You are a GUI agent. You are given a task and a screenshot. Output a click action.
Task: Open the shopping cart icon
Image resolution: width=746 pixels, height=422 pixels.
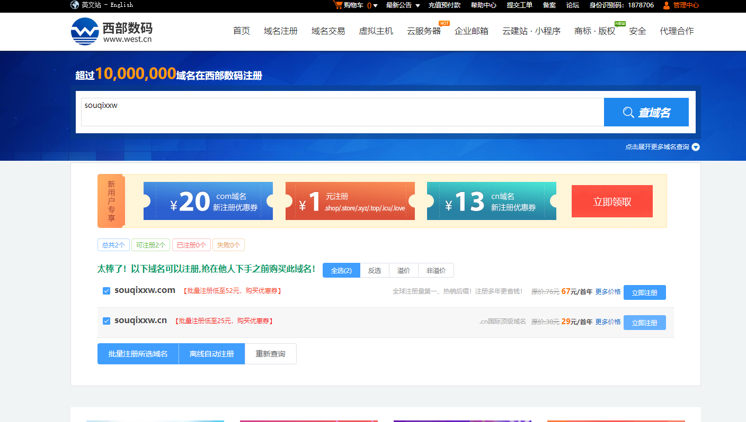pos(337,5)
